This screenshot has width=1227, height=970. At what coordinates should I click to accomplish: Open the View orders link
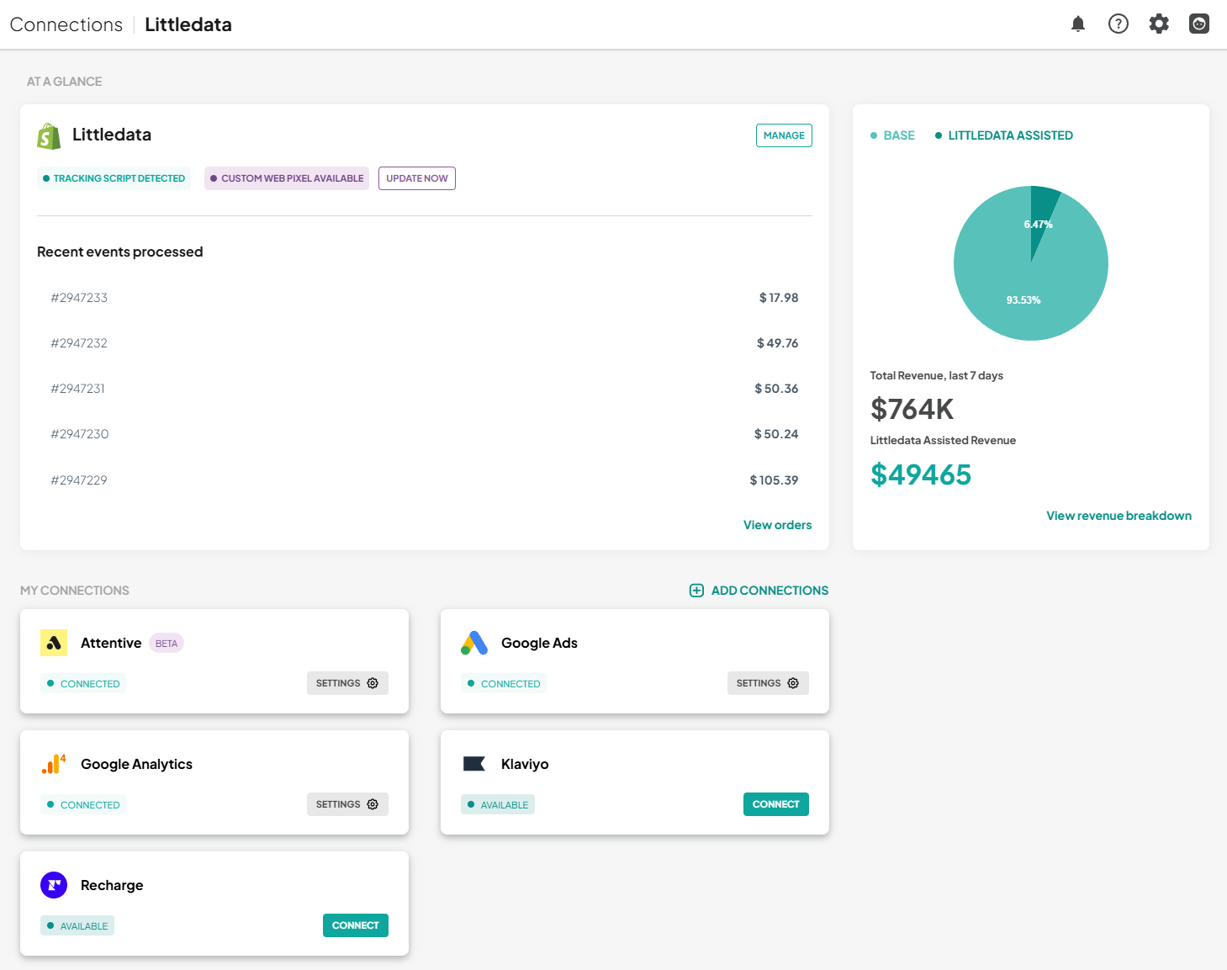coord(778,525)
